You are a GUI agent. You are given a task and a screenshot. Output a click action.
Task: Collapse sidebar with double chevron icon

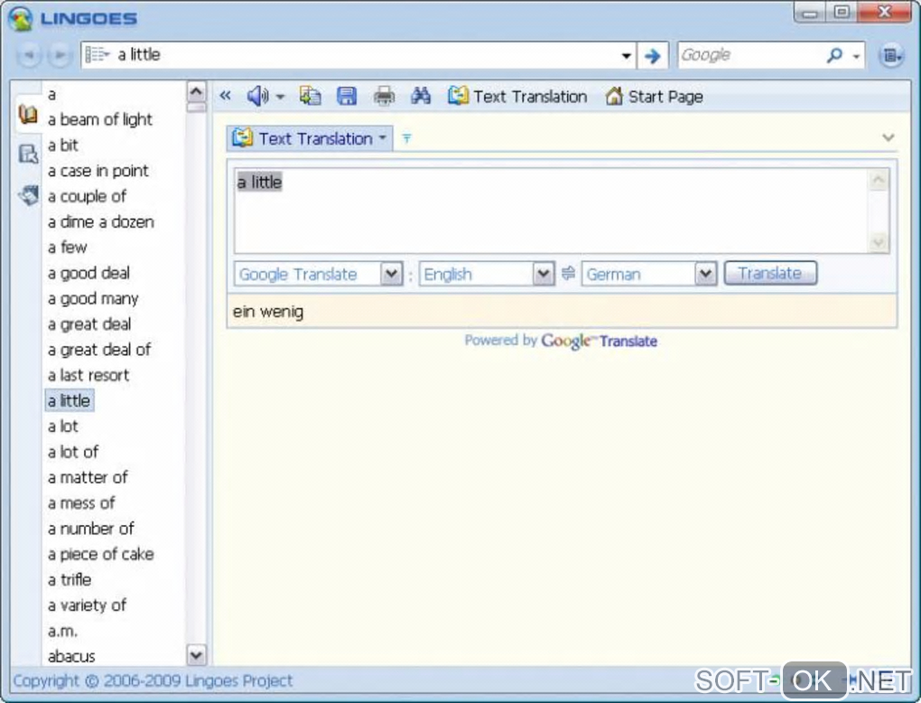pos(225,96)
